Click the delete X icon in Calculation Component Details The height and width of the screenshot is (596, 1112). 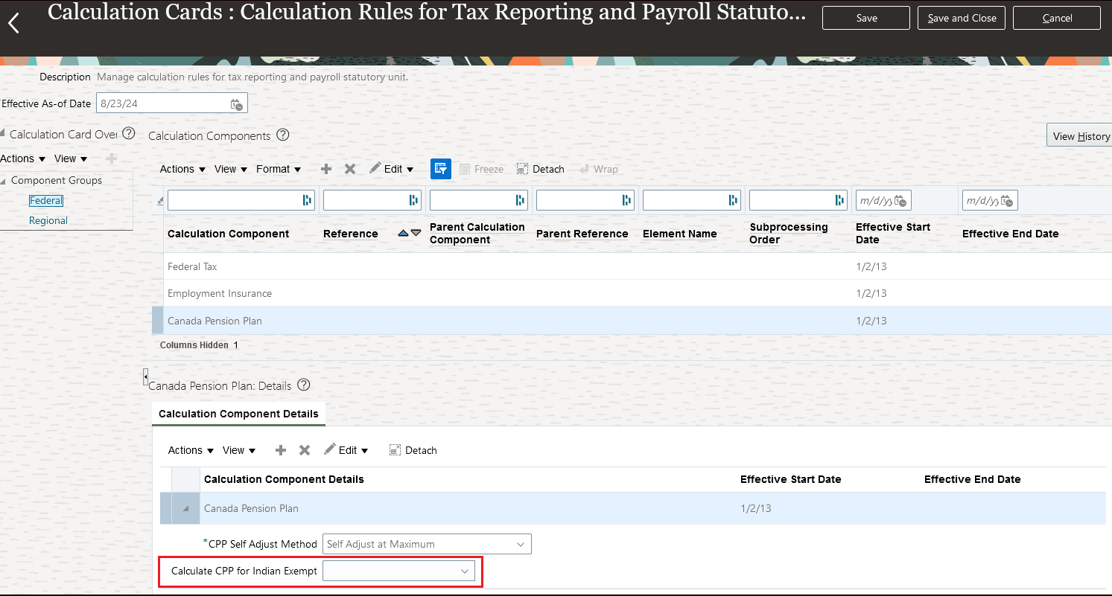coord(304,450)
